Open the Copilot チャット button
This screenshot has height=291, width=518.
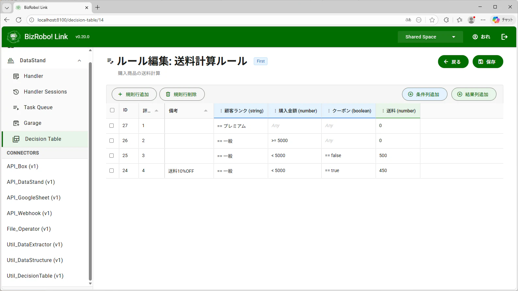(x=503, y=20)
